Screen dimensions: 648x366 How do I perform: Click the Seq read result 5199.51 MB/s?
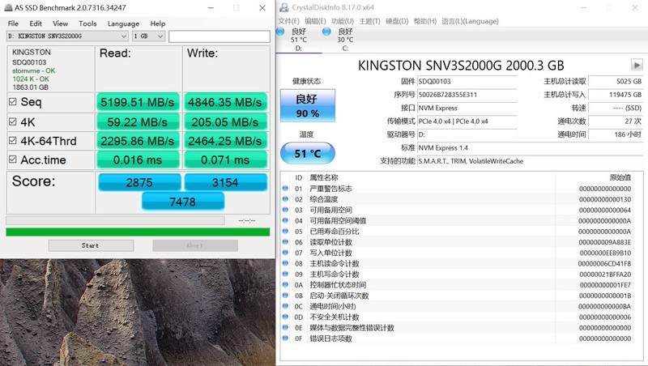[x=138, y=102]
